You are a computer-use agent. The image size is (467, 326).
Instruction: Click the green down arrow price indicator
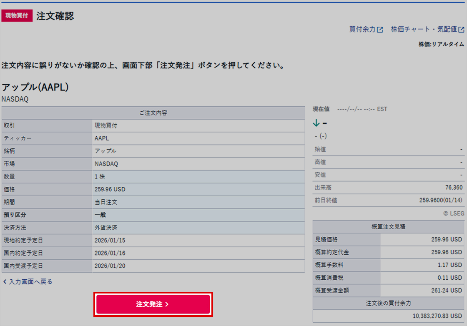(316, 123)
